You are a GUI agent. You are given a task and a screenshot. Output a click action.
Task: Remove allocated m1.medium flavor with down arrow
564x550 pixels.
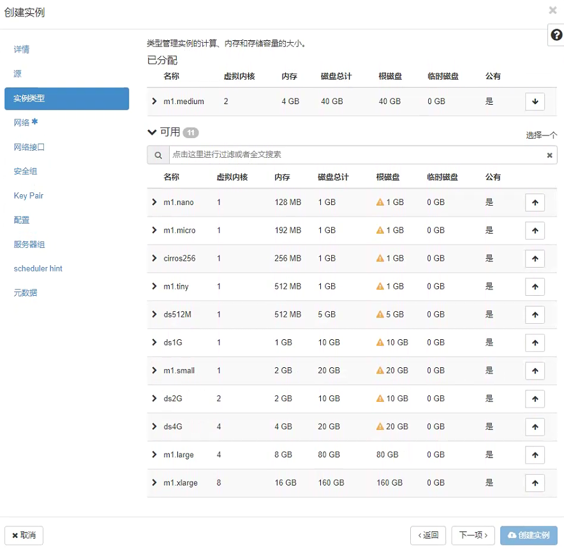(x=535, y=102)
